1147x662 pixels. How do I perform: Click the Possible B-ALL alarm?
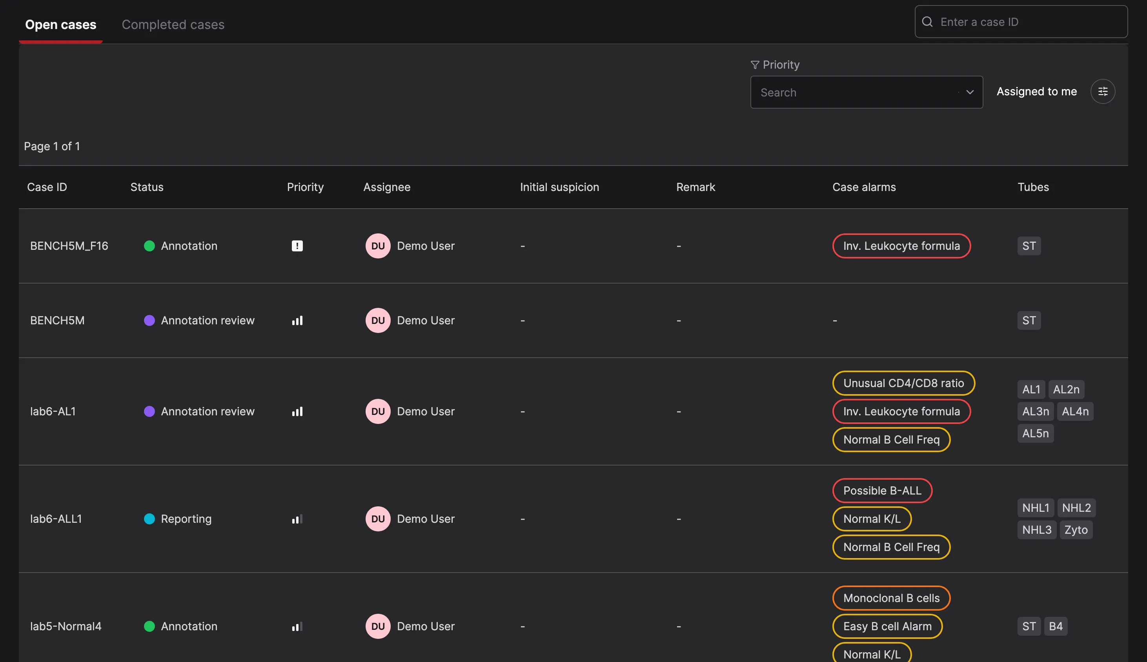[882, 491]
